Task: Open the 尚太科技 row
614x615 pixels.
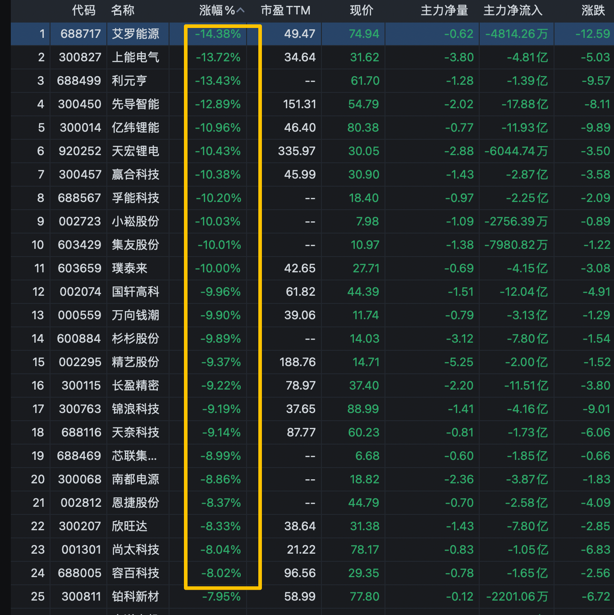Action: pyautogui.click(x=136, y=550)
